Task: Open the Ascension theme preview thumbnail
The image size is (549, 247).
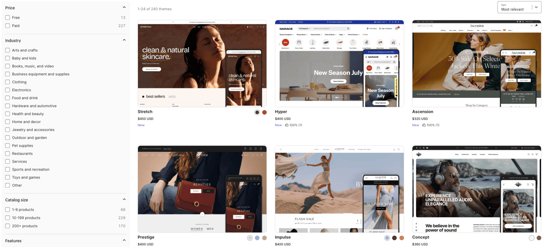Action: coord(477,64)
